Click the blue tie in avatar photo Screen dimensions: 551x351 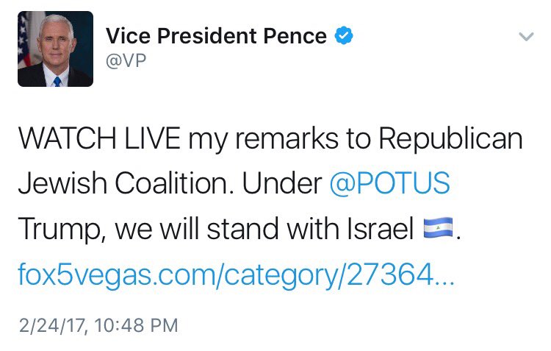57,80
